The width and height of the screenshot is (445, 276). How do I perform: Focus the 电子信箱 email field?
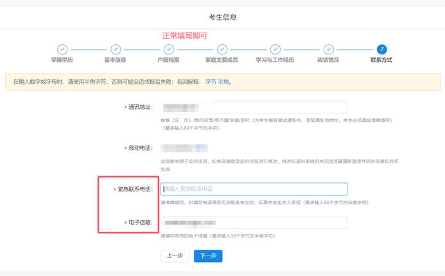[x=254, y=223]
